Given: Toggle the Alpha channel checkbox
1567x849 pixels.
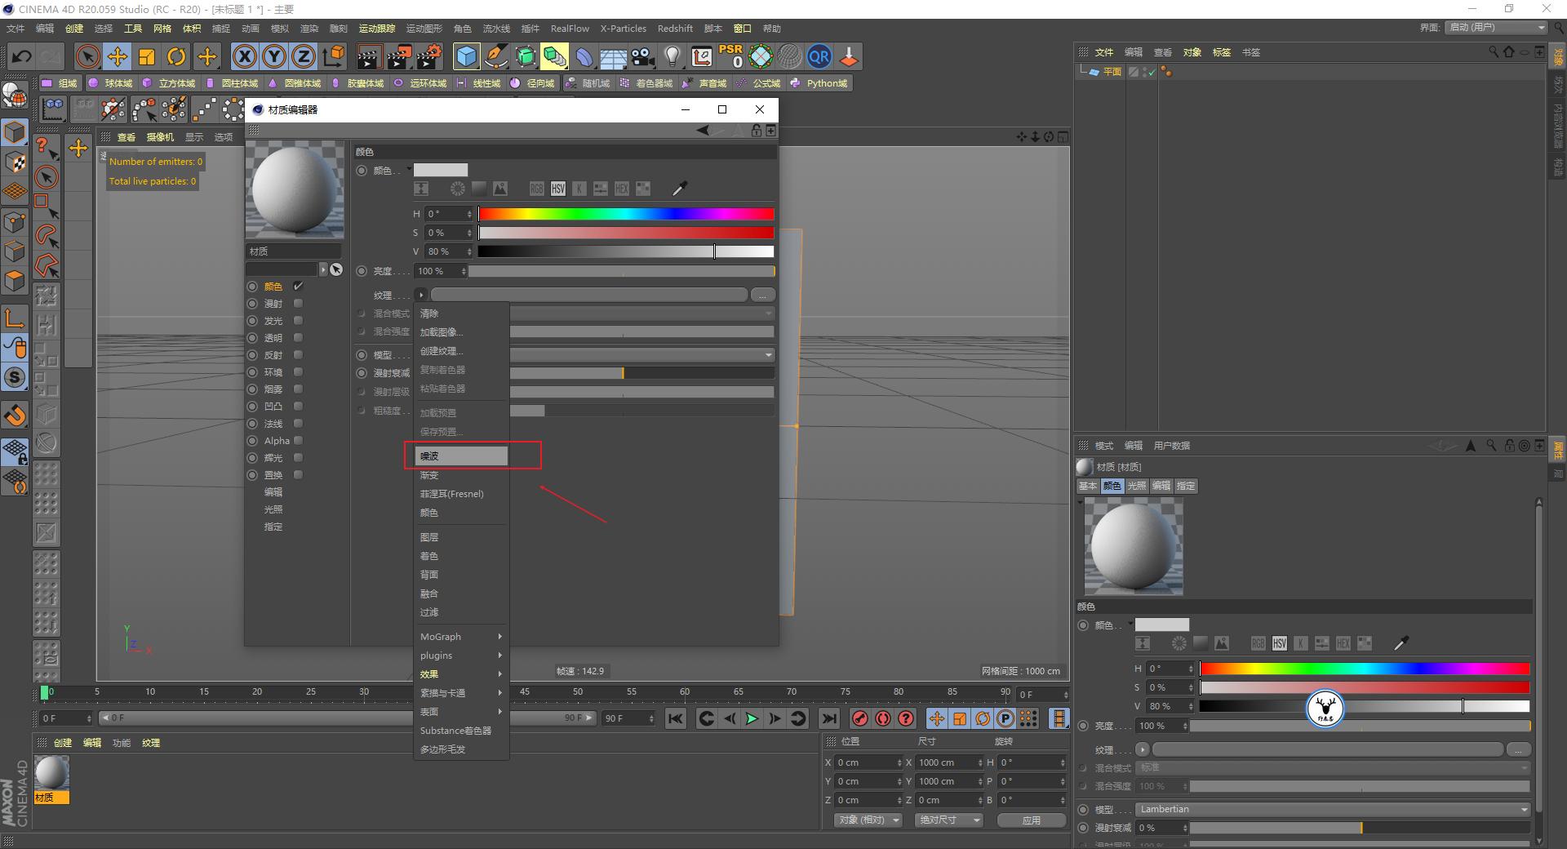Looking at the screenshot, I should coord(298,440).
